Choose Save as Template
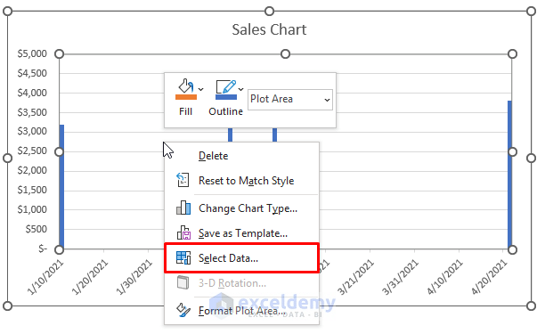 click(241, 233)
